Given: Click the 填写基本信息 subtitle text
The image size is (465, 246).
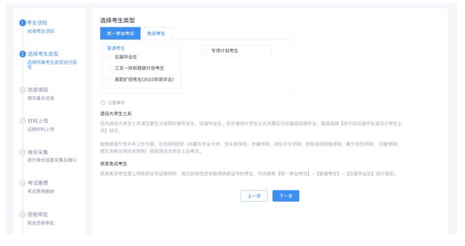Looking at the screenshot, I should [x=41, y=98].
